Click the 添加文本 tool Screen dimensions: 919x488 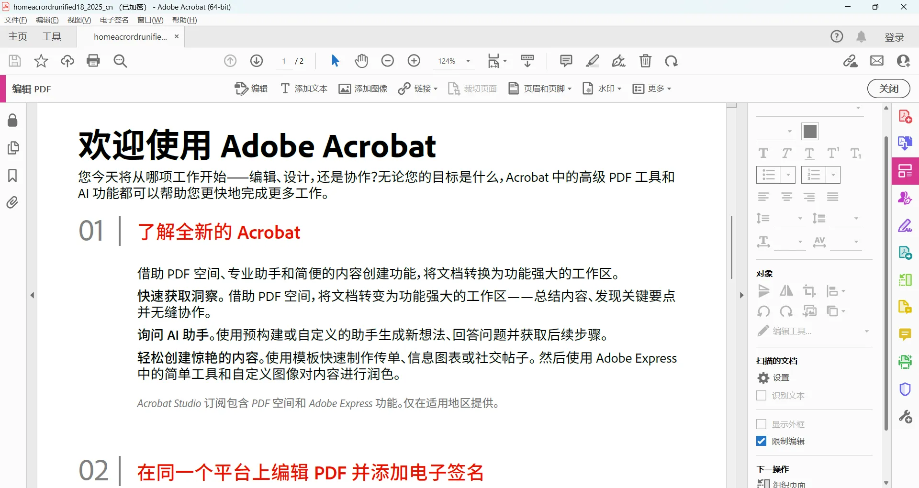[x=303, y=89]
